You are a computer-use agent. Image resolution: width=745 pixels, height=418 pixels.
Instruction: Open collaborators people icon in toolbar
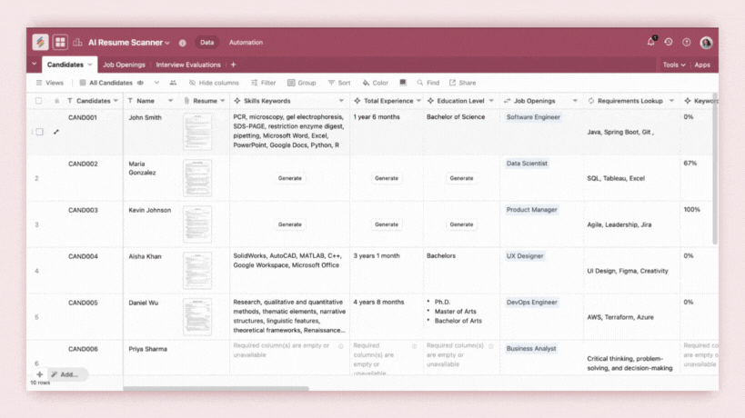tap(173, 83)
